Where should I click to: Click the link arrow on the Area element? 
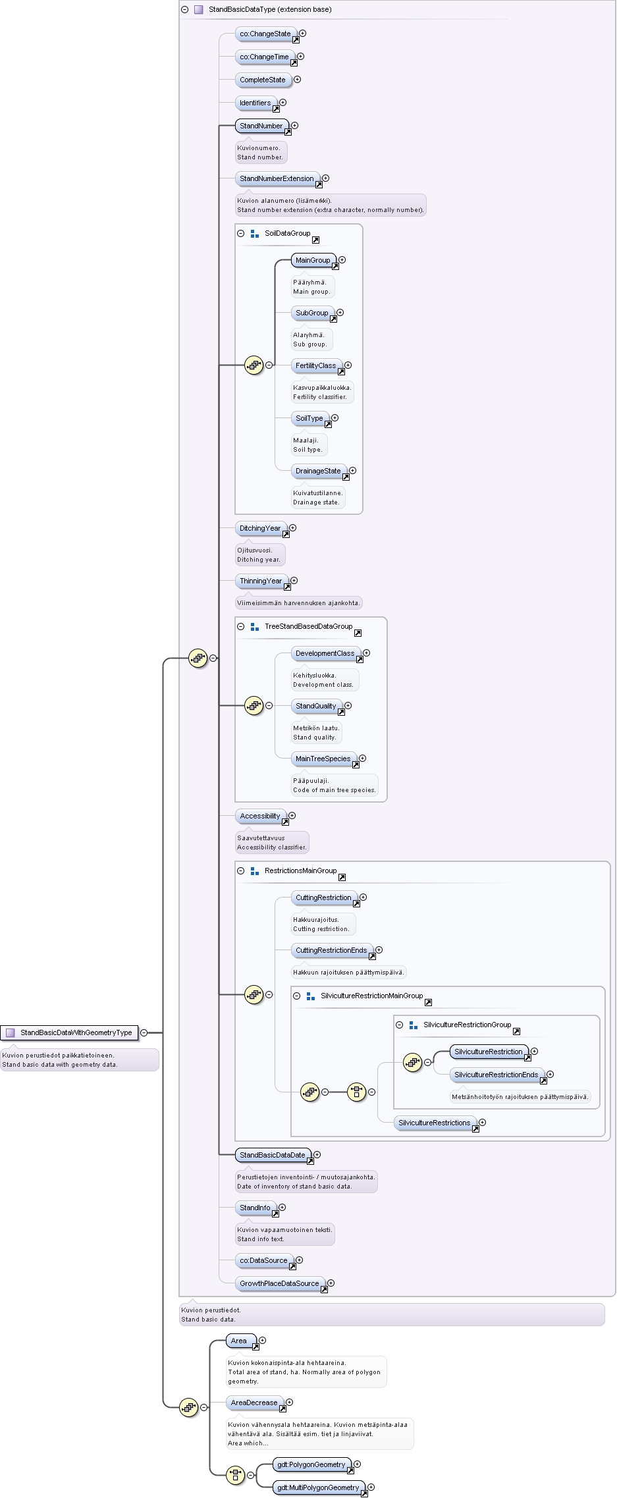click(x=256, y=1347)
